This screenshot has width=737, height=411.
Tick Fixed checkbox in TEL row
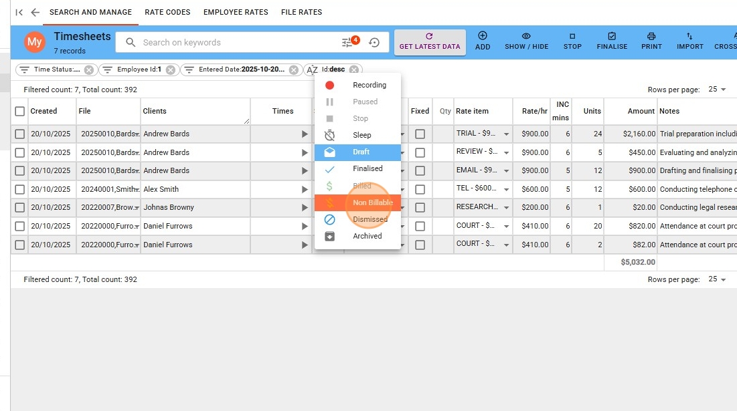tap(420, 190)
